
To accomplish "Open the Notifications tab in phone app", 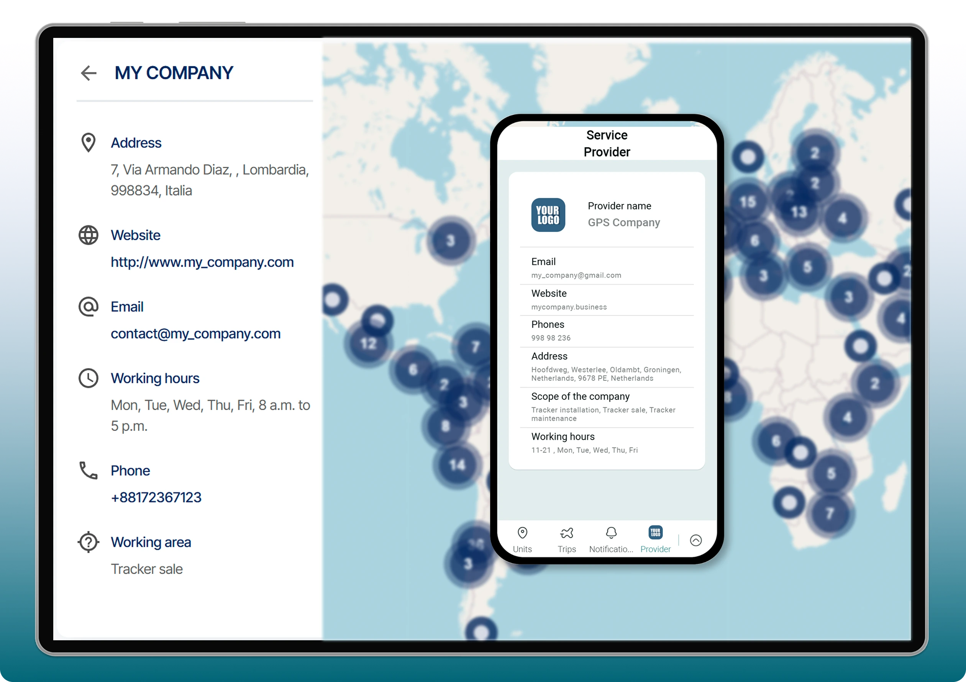I will (x=611, y=540).
